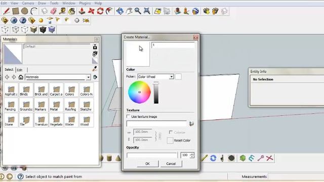Open the Camera menu

coord(28,3)
